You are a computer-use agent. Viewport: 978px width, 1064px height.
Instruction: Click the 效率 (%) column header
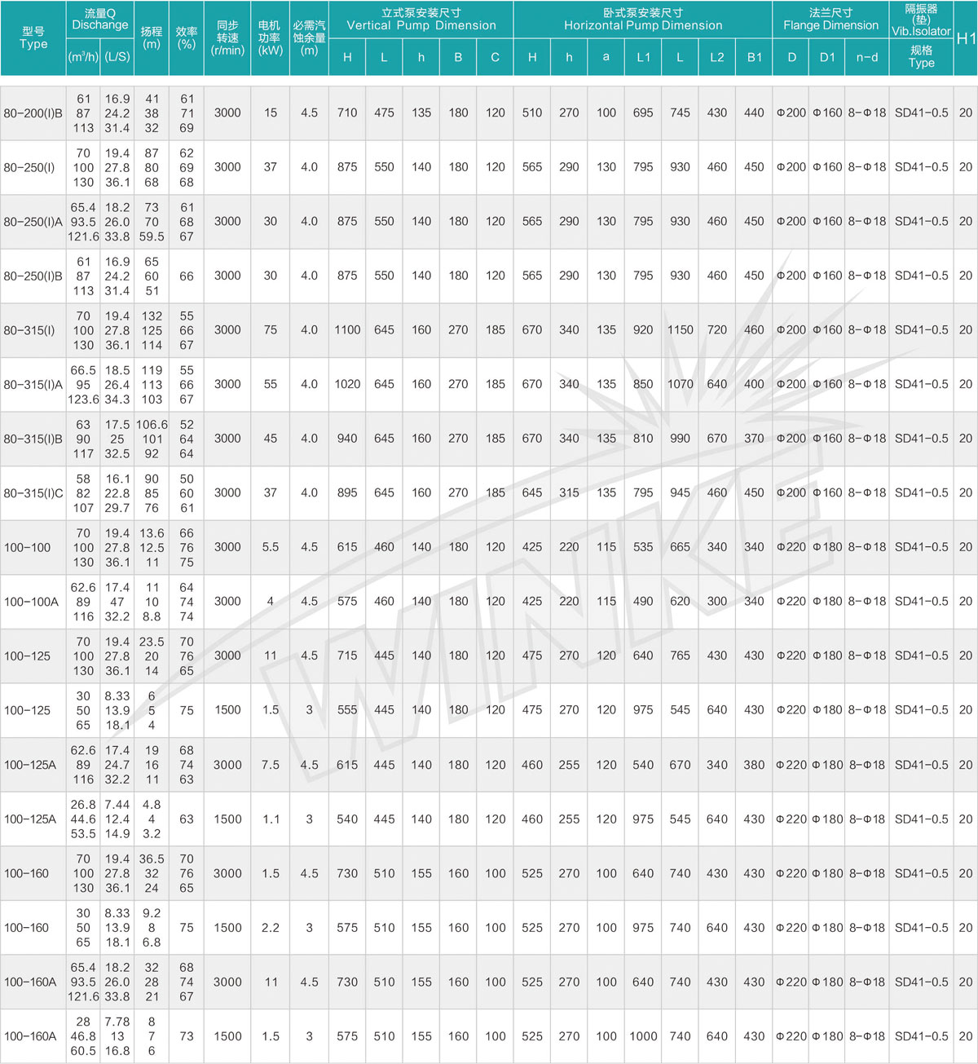(187, 38)
